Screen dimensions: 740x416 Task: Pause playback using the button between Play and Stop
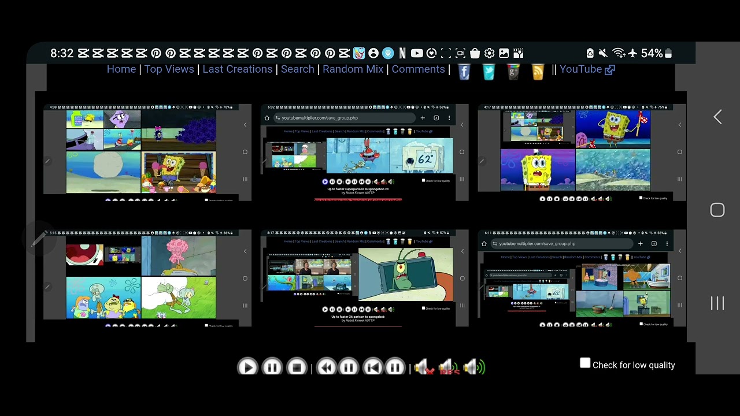coord(272,367)
